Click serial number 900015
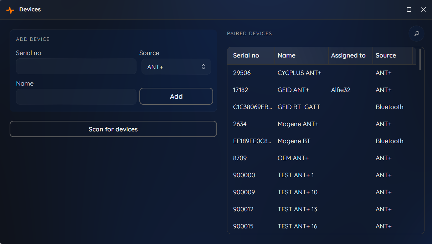The width and height of the screenshot is (432, 244). 243,226
